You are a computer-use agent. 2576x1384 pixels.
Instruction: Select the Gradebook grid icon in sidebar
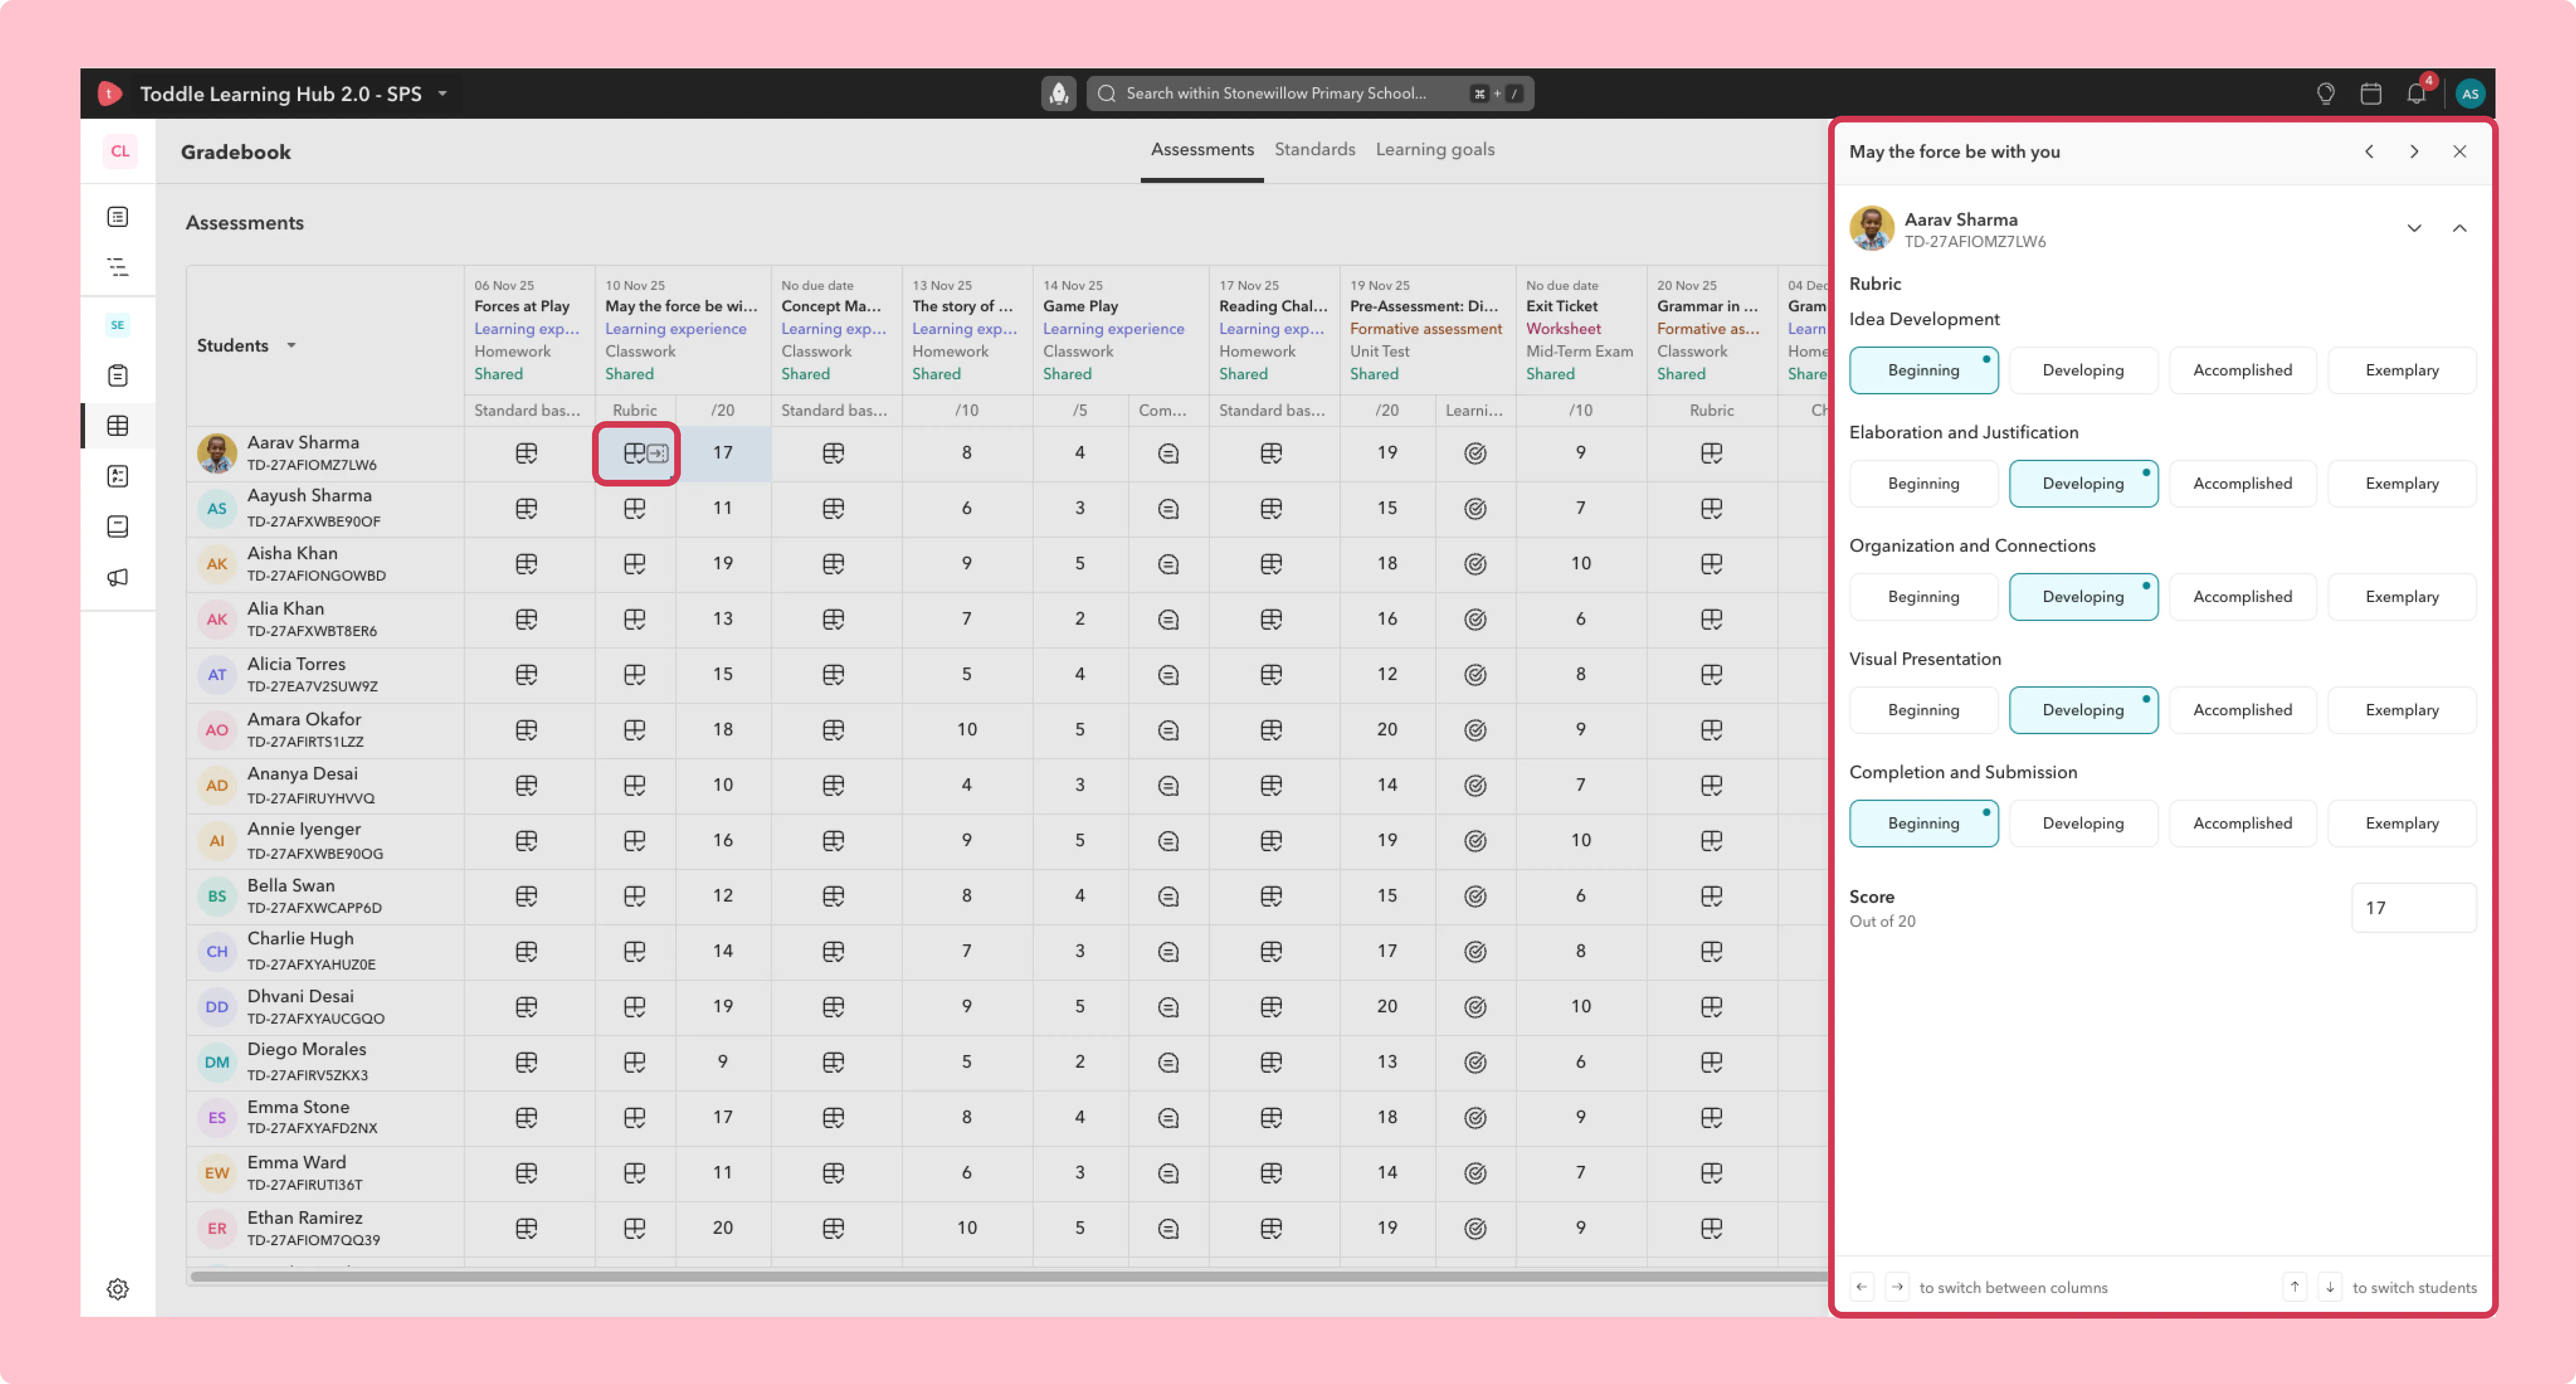[x=118, y=426]
